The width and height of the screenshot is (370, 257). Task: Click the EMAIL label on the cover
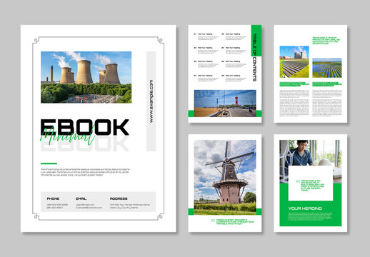81,198
